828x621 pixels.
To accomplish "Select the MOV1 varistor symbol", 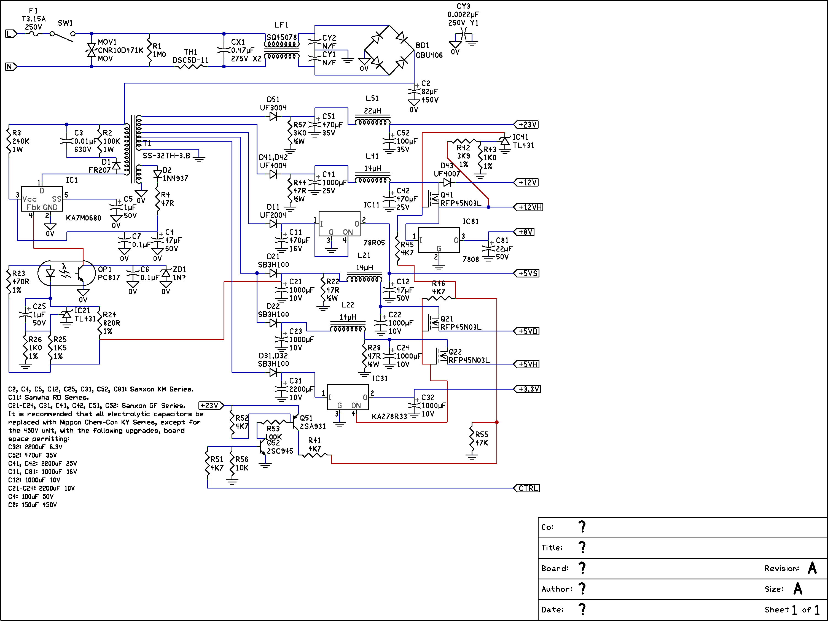I will point(91,50).
